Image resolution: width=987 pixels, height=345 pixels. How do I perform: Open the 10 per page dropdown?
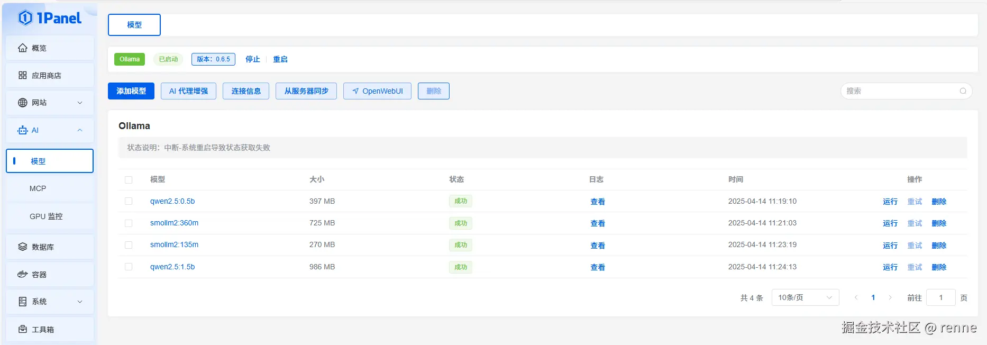point(806,298)
